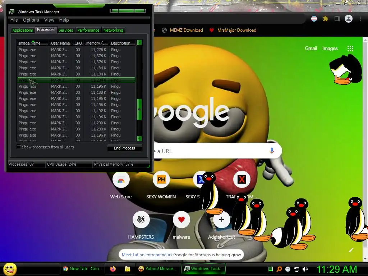Viewport: 368px width, 276px height.
Task: Open Firefox from the taskbar
Action: 113,269
